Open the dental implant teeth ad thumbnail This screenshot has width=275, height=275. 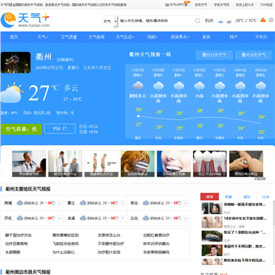210,163
